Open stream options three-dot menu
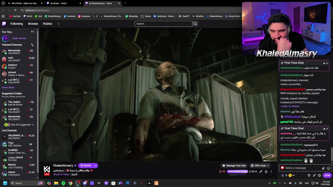This screenshot has width=333, height=187. [x=271, y=171]
